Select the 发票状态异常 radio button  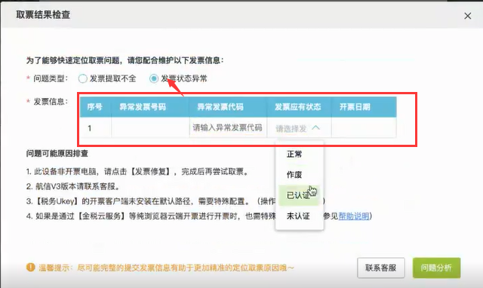[154, 78]
